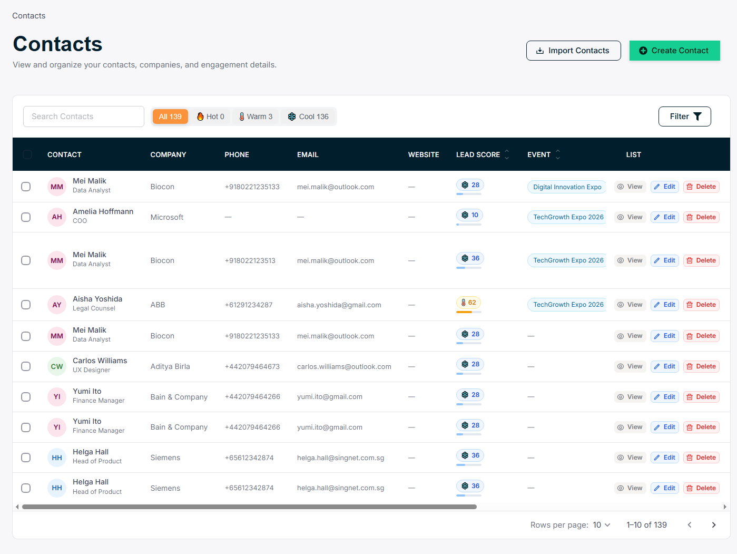Toggle the select-all checkbox in table header

click(x=27, y=154)
